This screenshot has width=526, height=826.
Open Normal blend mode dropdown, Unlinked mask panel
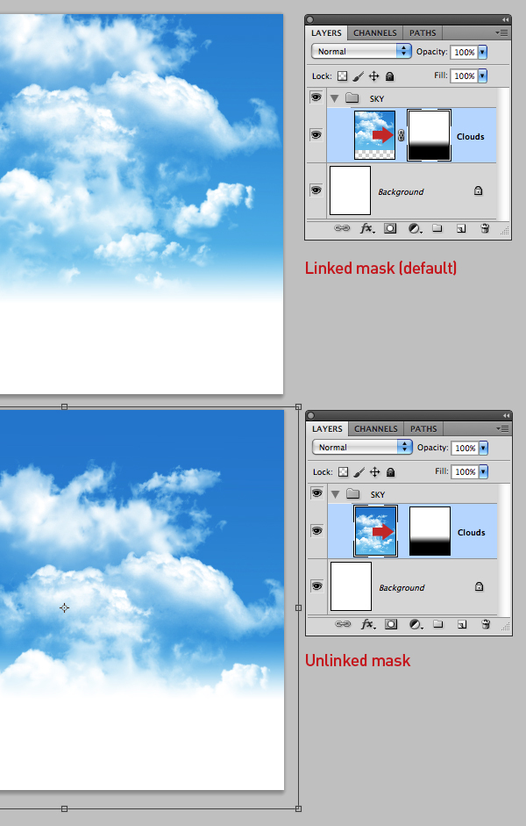click(362, 448)
